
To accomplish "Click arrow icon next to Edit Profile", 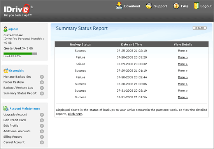I will click(42, 126).
